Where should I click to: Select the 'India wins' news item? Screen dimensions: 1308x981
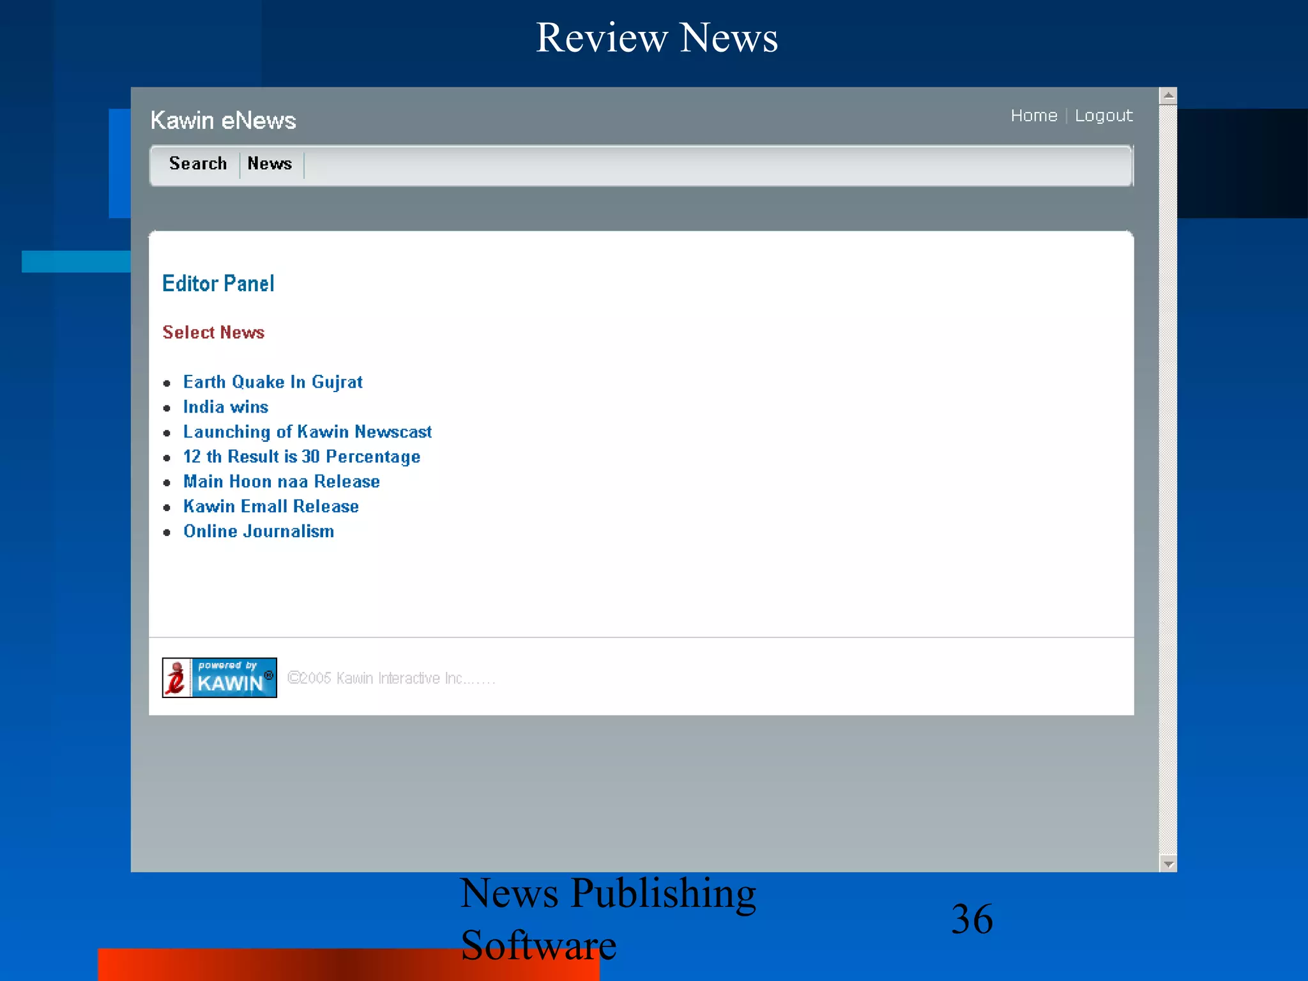point(225,407)
